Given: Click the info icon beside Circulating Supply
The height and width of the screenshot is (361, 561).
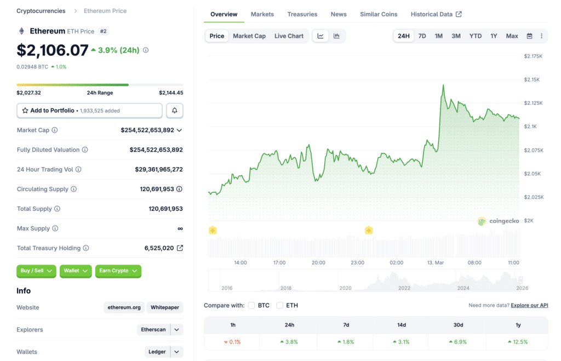Looking at the screenshot, I should [x=74, y=189].
